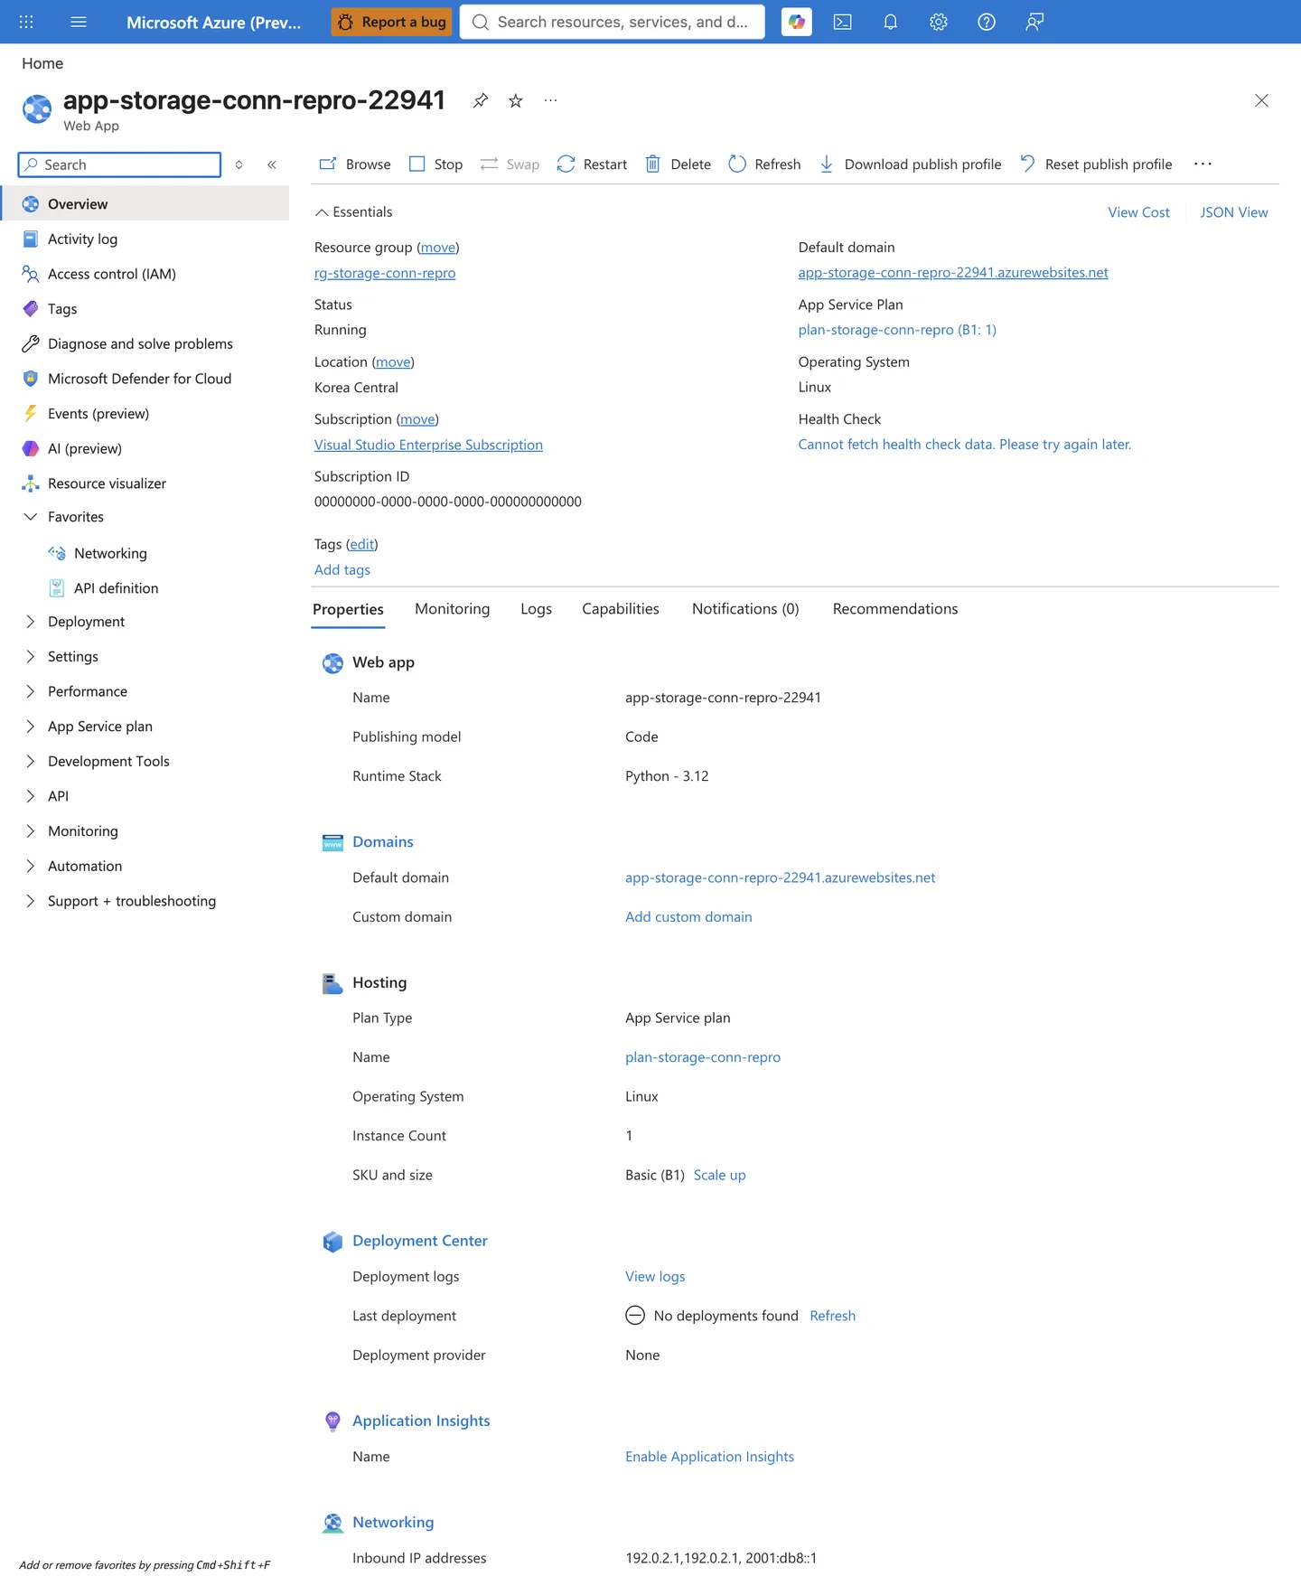Click Enable Application Insights link
This screenshot has width=1301, height=1576.
(x=709, y=1457)
